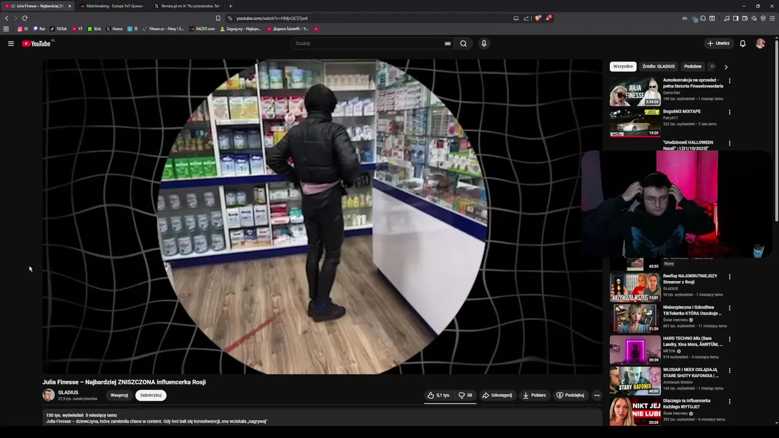Select the Źródło: GLADIUS chip
Image resolution: width=779 pixels, height=438 pixels.
click(x=658, y=66)
